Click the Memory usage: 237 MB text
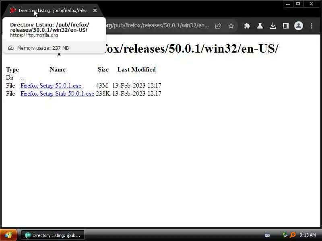 click(43, 48)
